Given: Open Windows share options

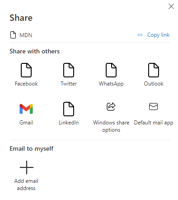Looking at the screenshot, I should (111, 117).
